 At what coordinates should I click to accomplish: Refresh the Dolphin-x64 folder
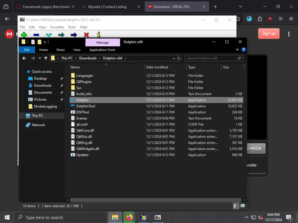179,58
